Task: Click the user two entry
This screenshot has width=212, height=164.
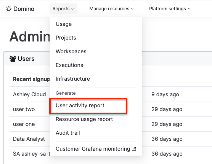Action: [x=24, y=109]
